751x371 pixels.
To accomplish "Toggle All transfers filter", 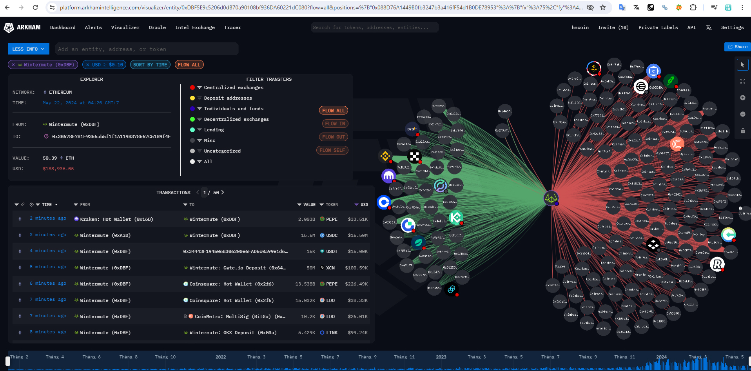I will pyautogui.click(x=201, y=162).
